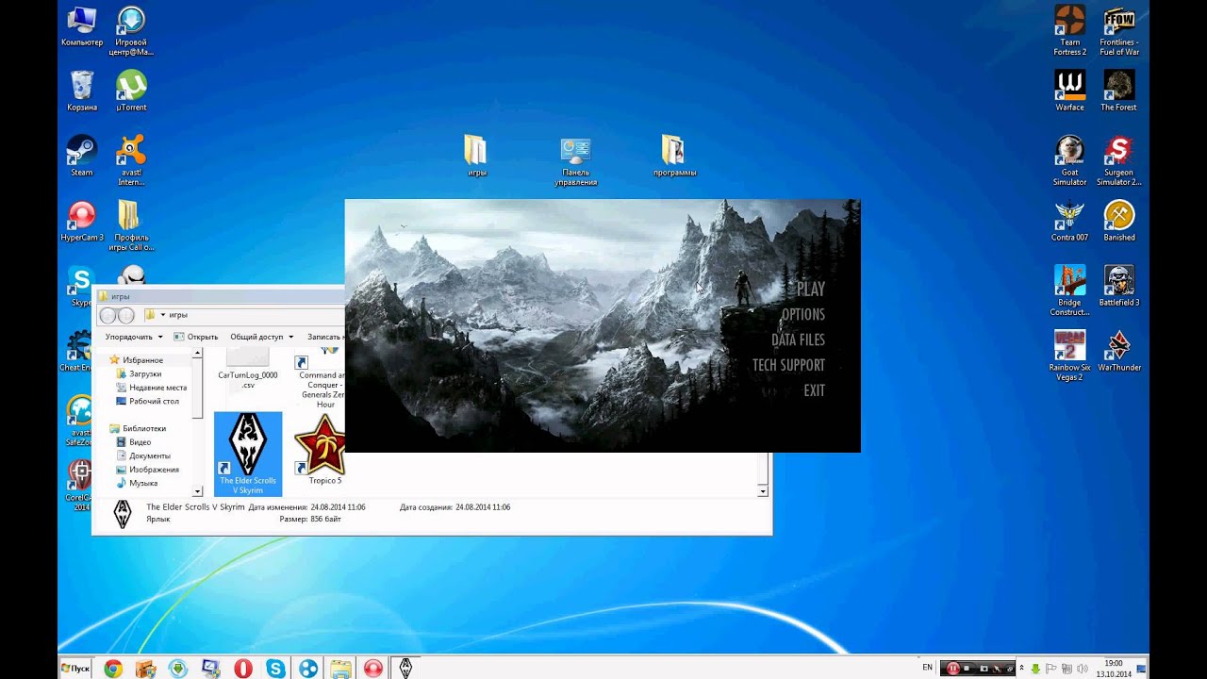The height and width of the screenshot is (679, 1207).
Task: Select Недавние места in navigation pane
Action: click(151, 388)
